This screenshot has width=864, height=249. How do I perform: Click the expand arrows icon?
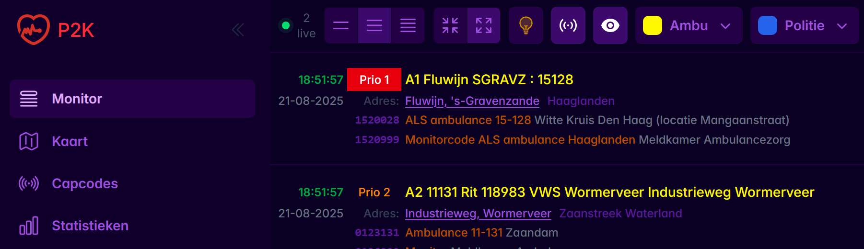[x=484, y=25]
